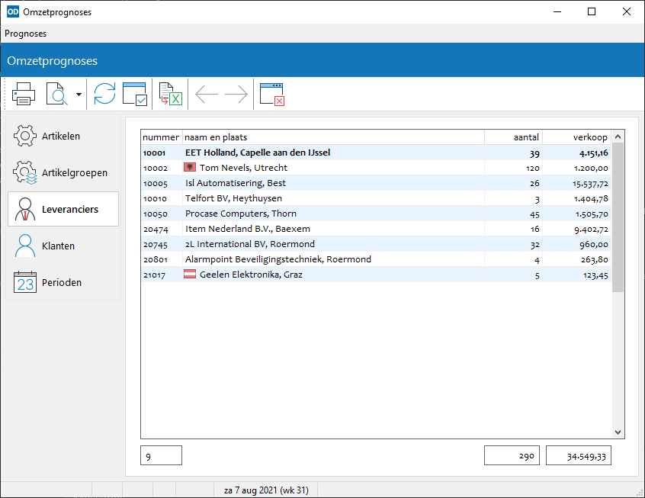Select row Alarmpoint Beveiligingstechniek, Roermond

[x=376, y=259]
